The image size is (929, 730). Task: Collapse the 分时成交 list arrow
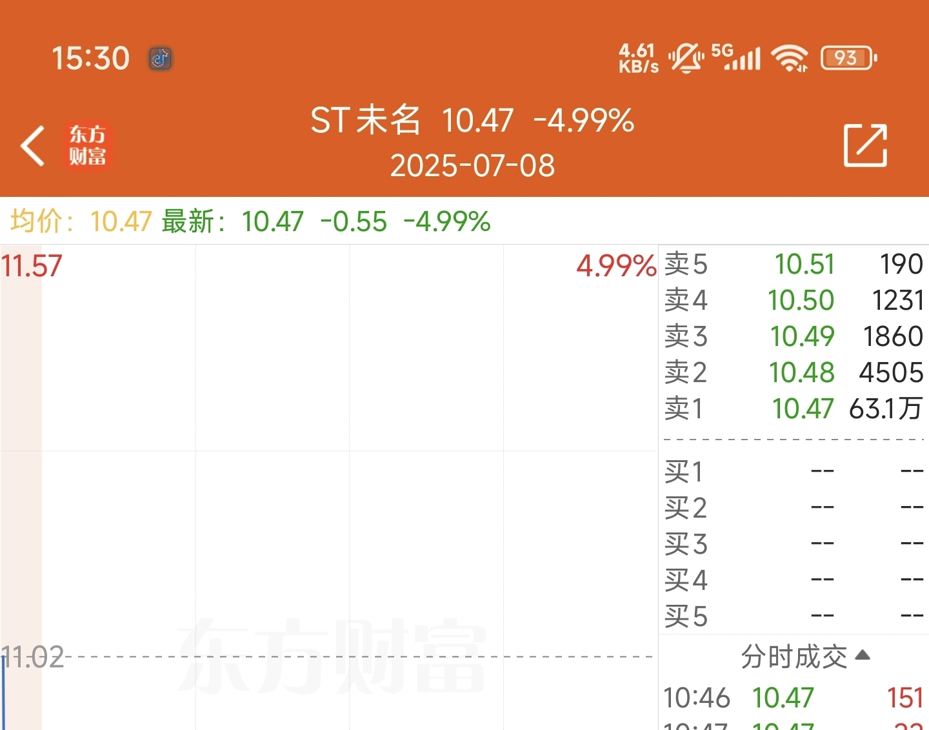click(863, 656)
